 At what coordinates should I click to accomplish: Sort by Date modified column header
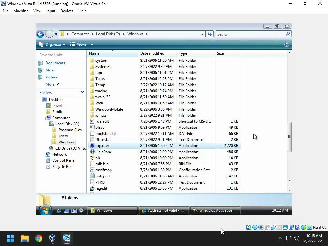click(157, 53)
